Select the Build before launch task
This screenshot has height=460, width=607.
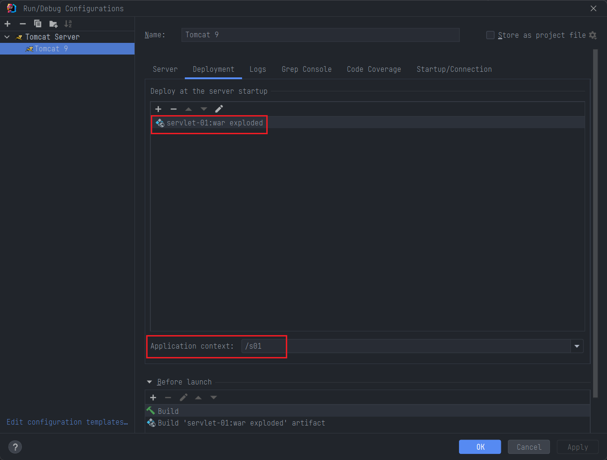368,411
